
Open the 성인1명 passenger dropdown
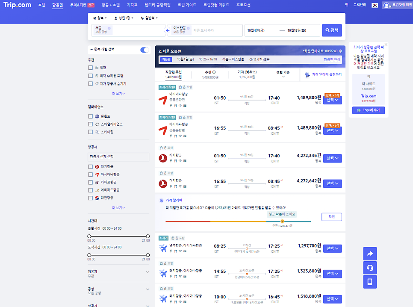124,18
